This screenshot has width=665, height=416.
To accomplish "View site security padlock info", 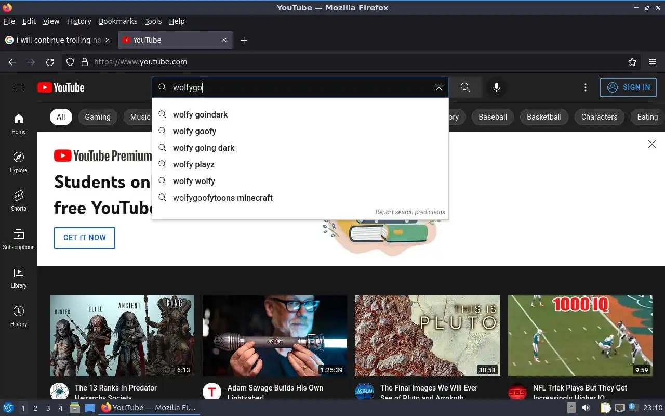I will [x=85, y=62].
